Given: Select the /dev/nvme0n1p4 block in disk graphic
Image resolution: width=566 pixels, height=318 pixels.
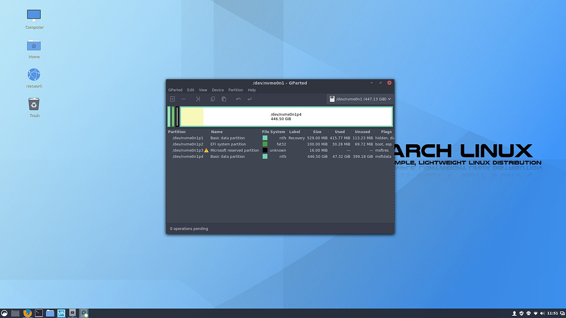Looking at the screenshot, I should tap(286, 116).
